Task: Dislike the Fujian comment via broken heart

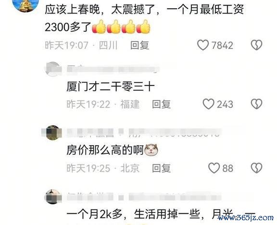Action: tap(256, 104)
